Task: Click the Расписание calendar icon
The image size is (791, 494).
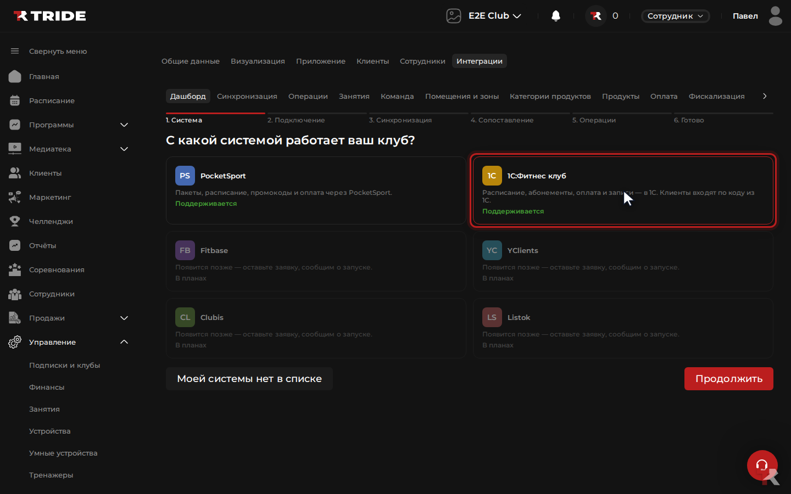Action: coord(15,100)
